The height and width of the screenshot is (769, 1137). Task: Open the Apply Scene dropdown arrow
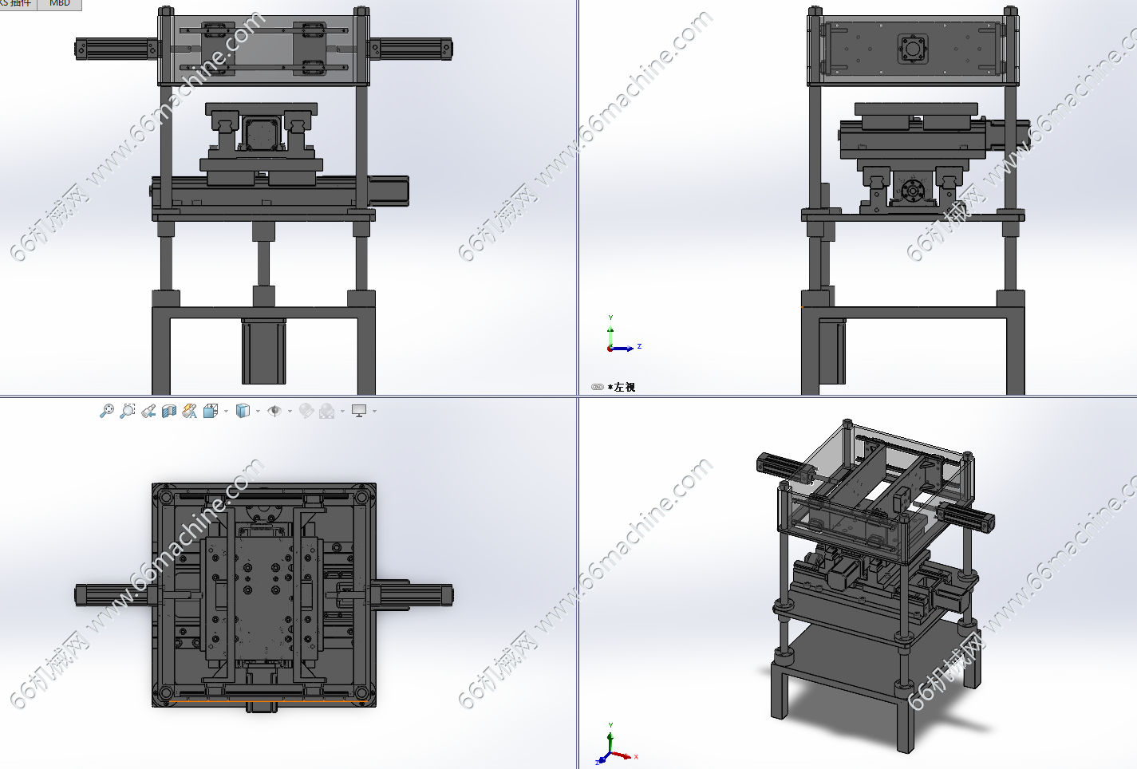(x=342, y=412)
